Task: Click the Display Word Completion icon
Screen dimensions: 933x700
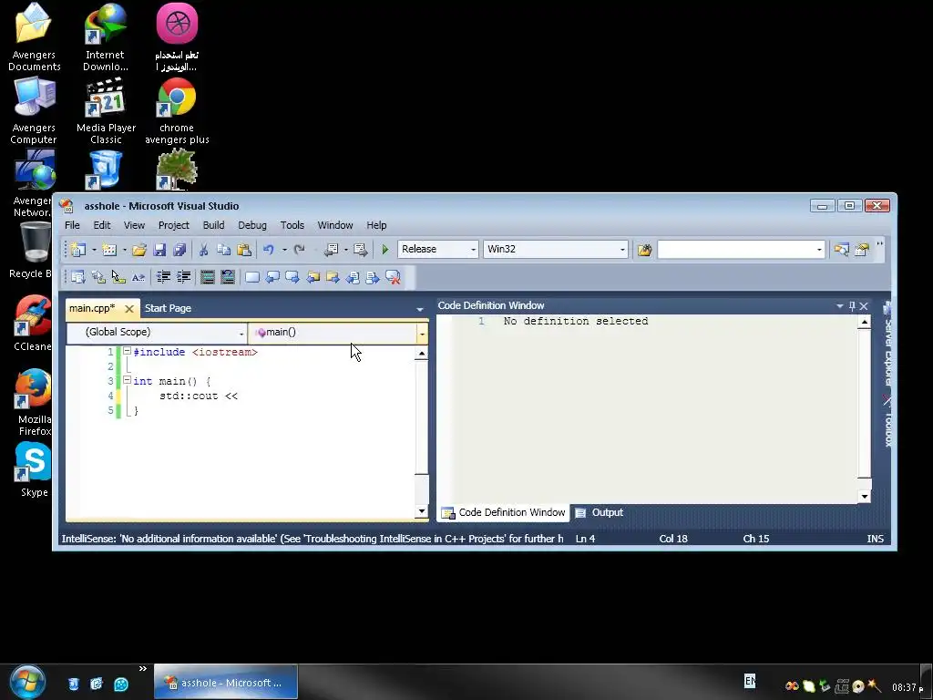Action: [138, 277]
